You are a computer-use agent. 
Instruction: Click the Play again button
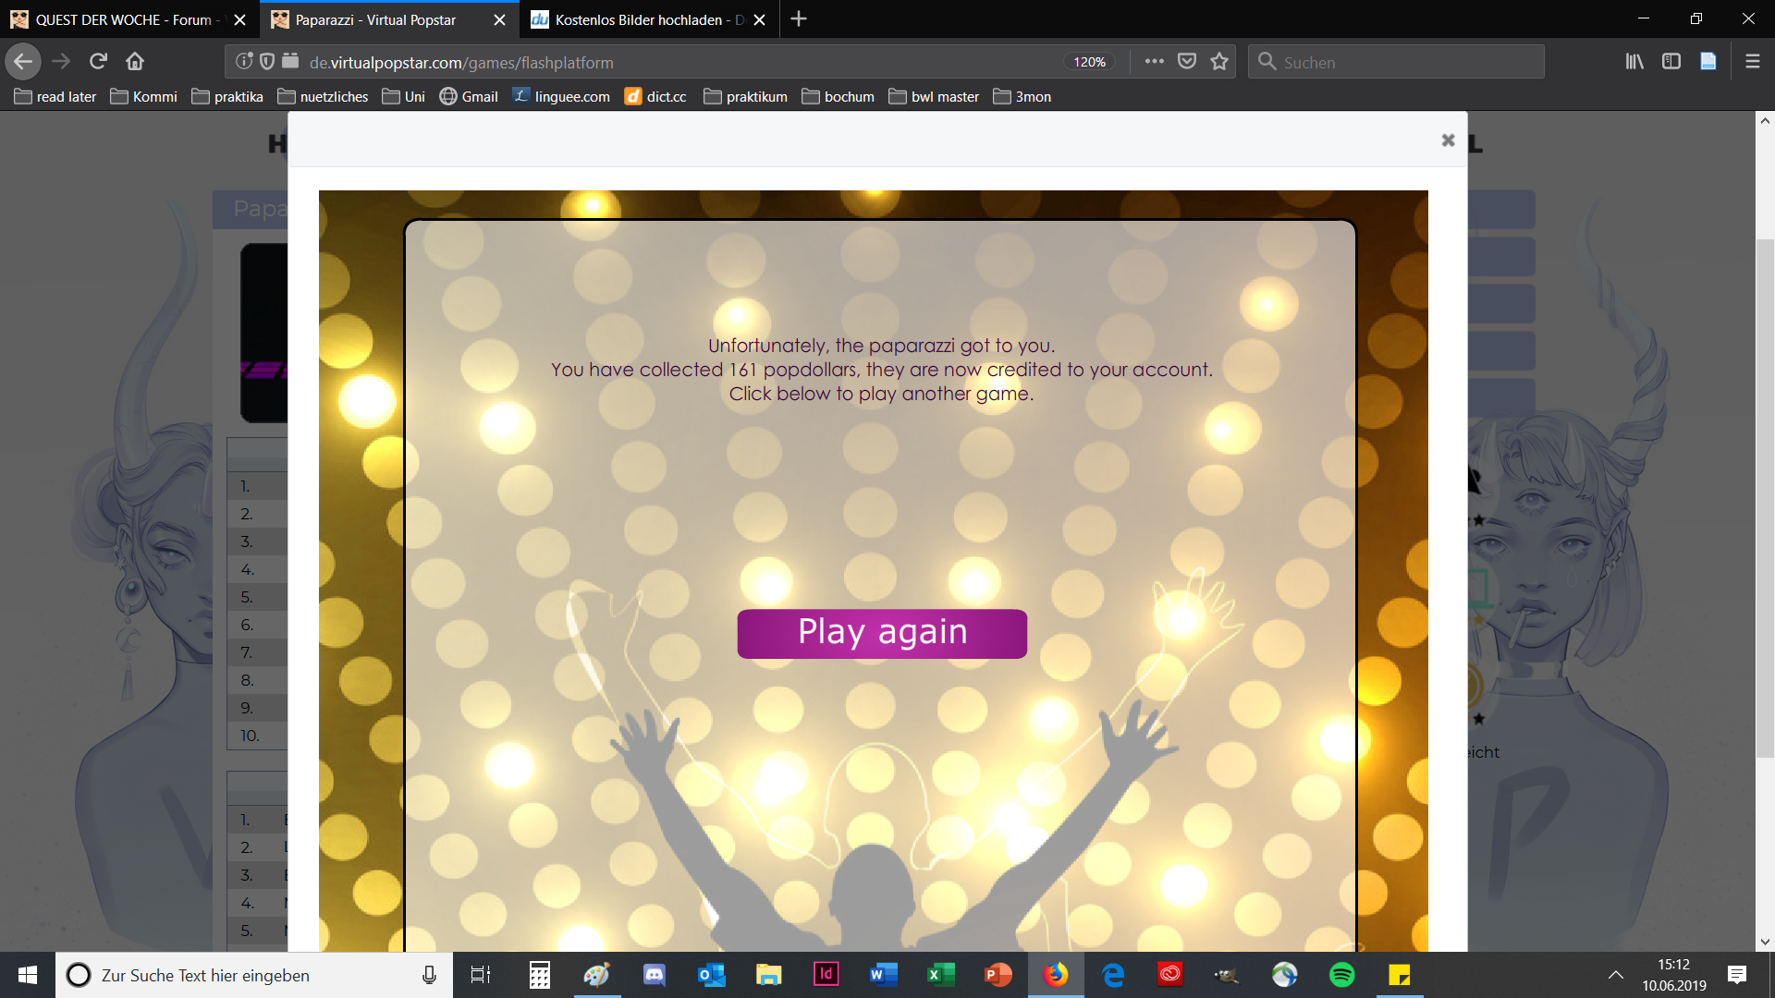tap(881, 633)
